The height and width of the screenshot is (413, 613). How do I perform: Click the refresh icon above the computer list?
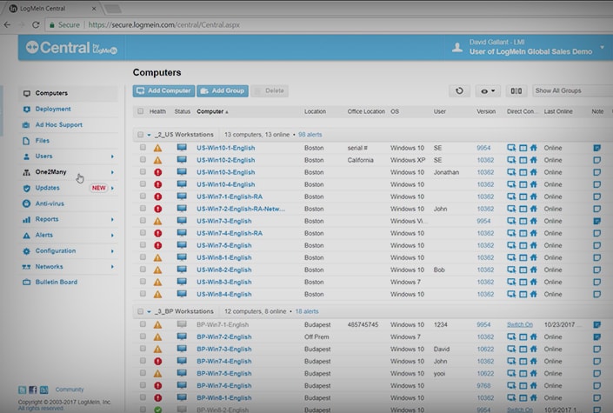coord(459,90)
